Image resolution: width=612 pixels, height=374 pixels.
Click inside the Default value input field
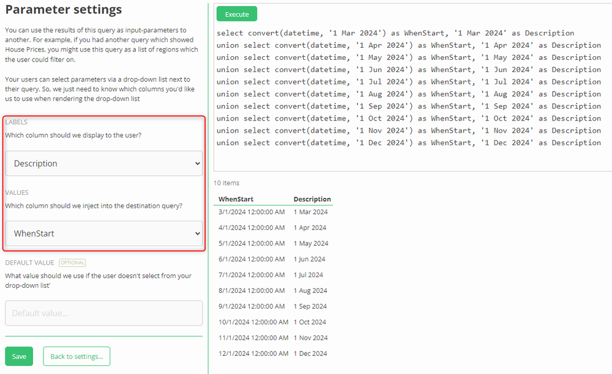click(x=103, y=313)
